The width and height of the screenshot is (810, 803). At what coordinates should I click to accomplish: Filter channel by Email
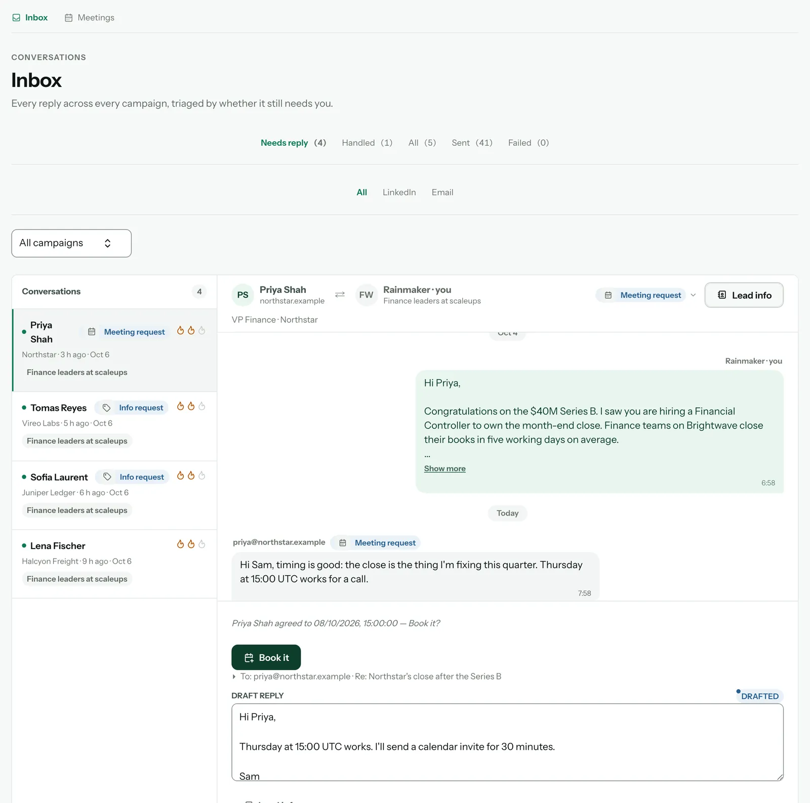[442, 192]
